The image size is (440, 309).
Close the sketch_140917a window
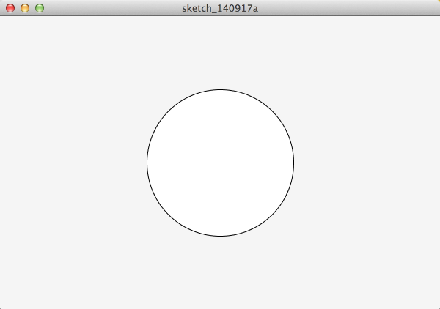click(x=10, y=8)
